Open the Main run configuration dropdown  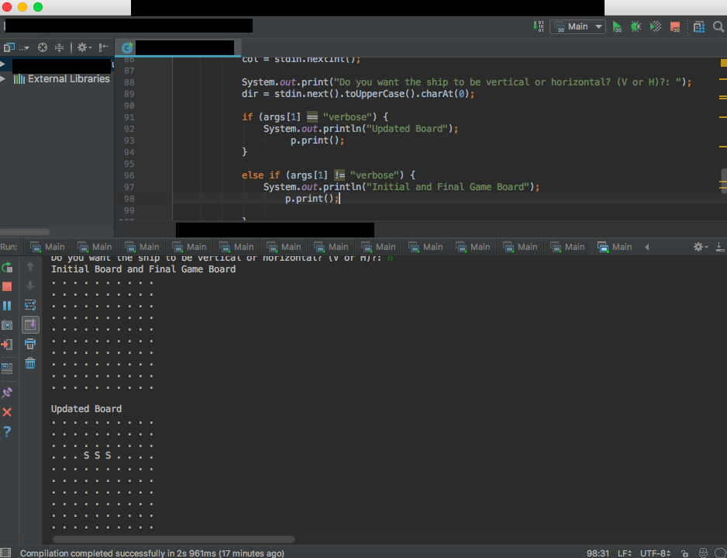pos(577,26)
